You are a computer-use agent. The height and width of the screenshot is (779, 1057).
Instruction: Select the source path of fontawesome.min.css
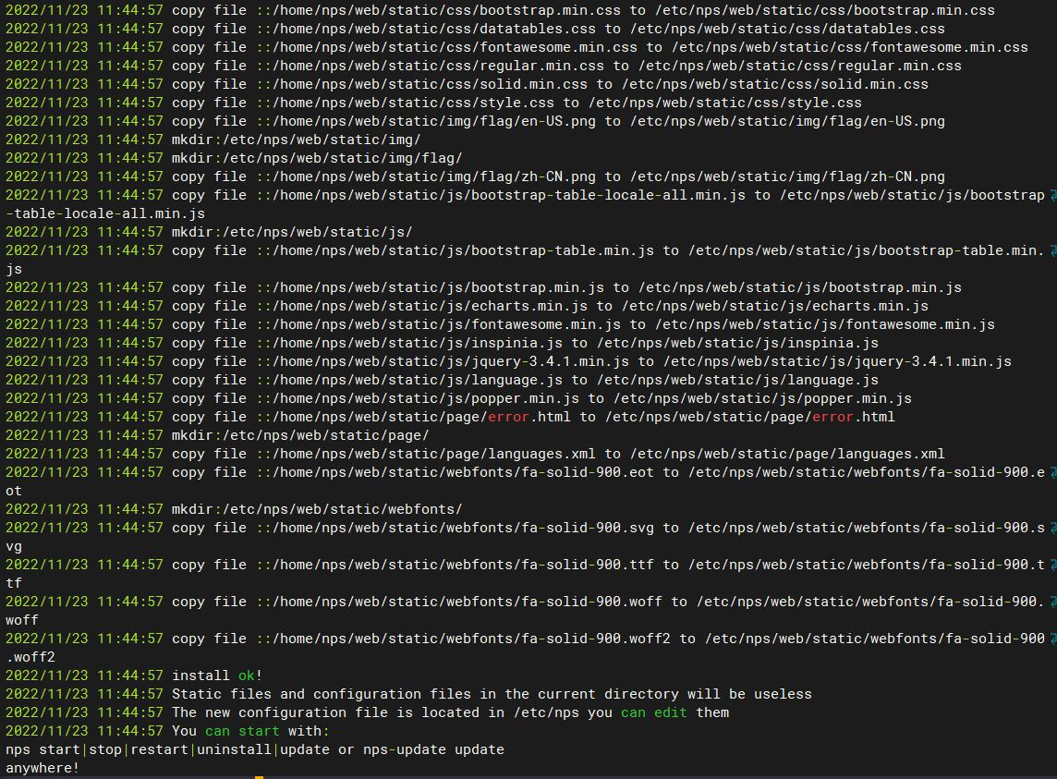coord(455,47)
